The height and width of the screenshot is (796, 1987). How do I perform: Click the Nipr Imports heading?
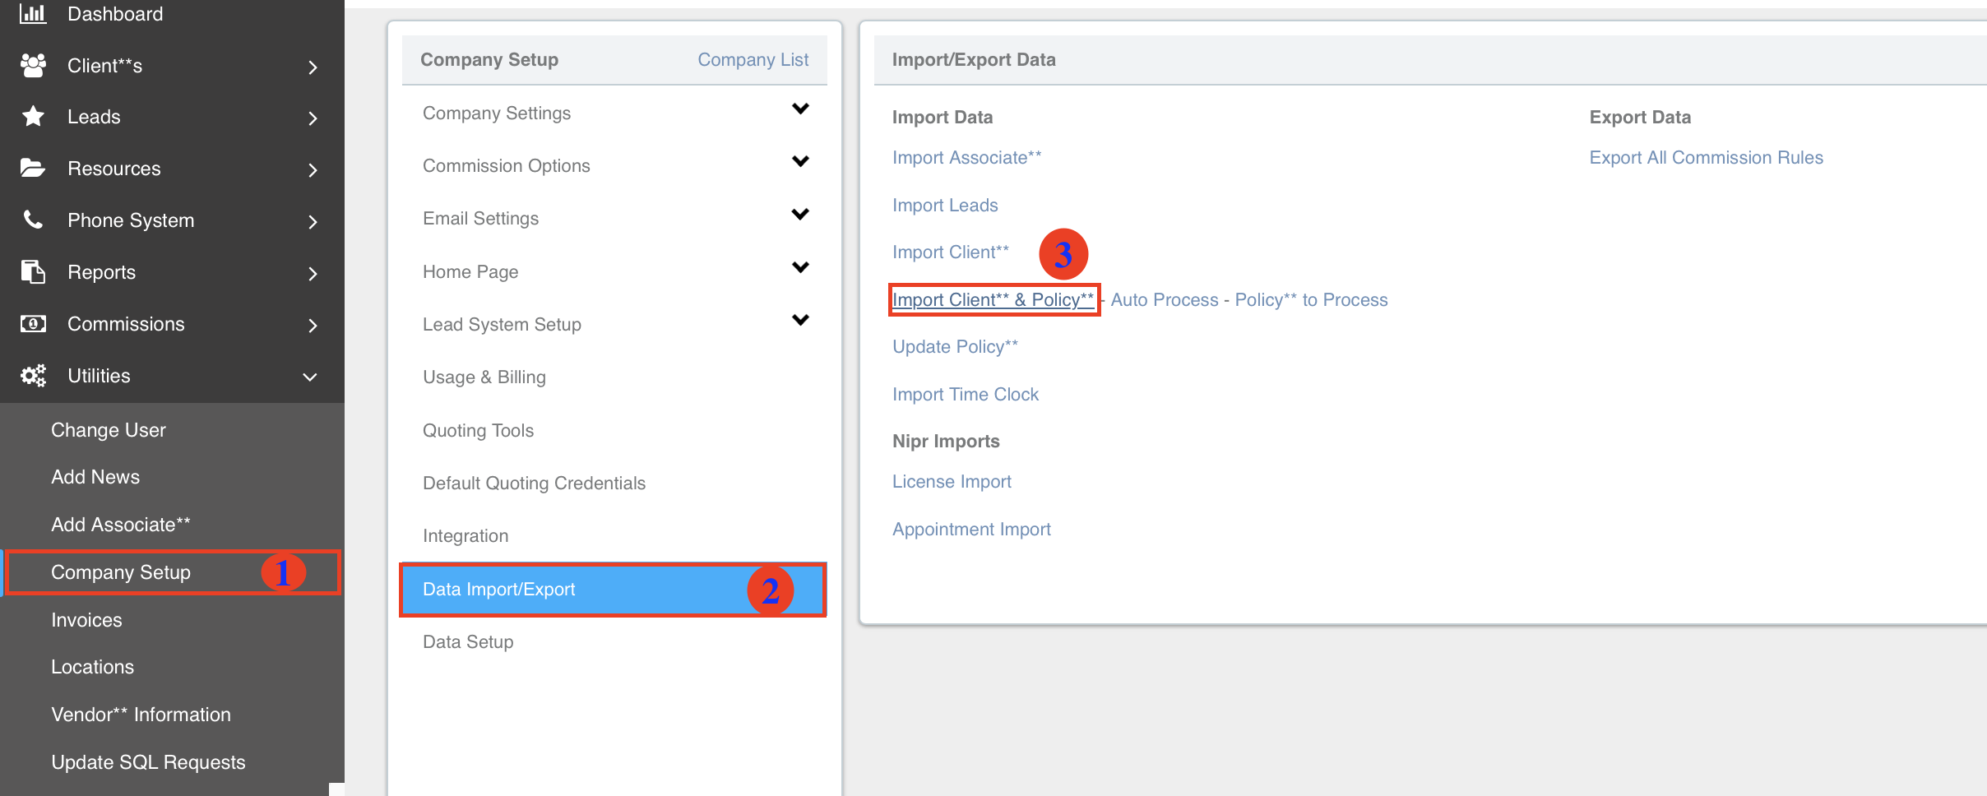[x=946, y=442]
